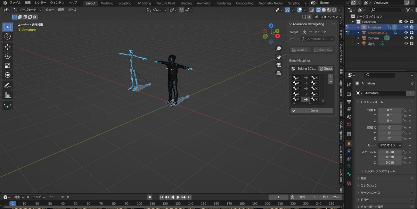
Task: Disable Camera row render camera icon
Action: click(411, 38)
